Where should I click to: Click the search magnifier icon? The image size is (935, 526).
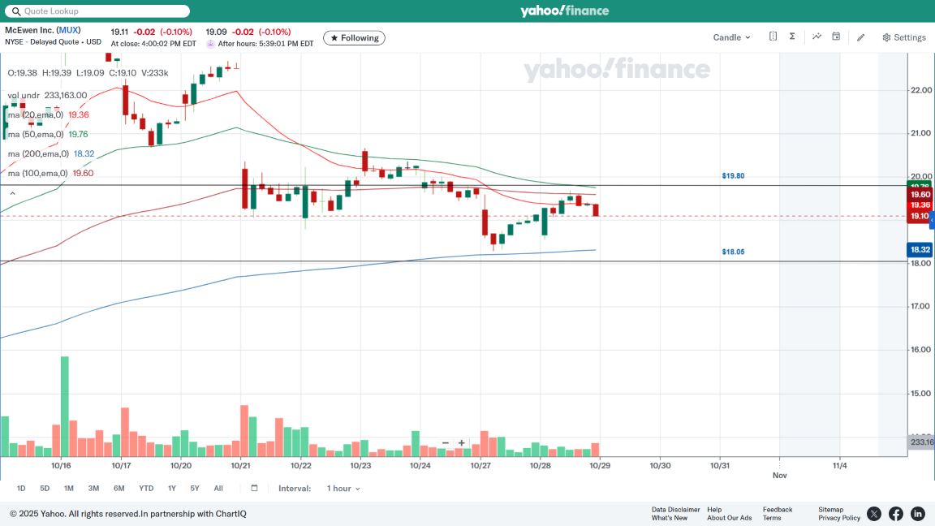point(16,11)
